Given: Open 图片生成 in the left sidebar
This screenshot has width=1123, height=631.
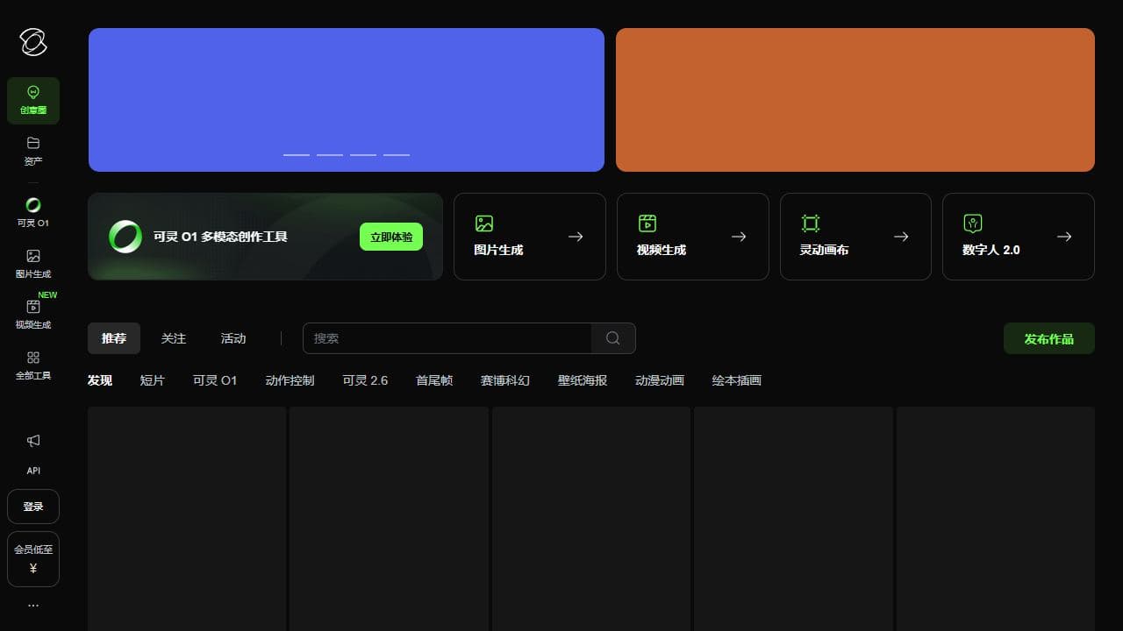Looking at the screenshot, I should (x=33, y=256).
